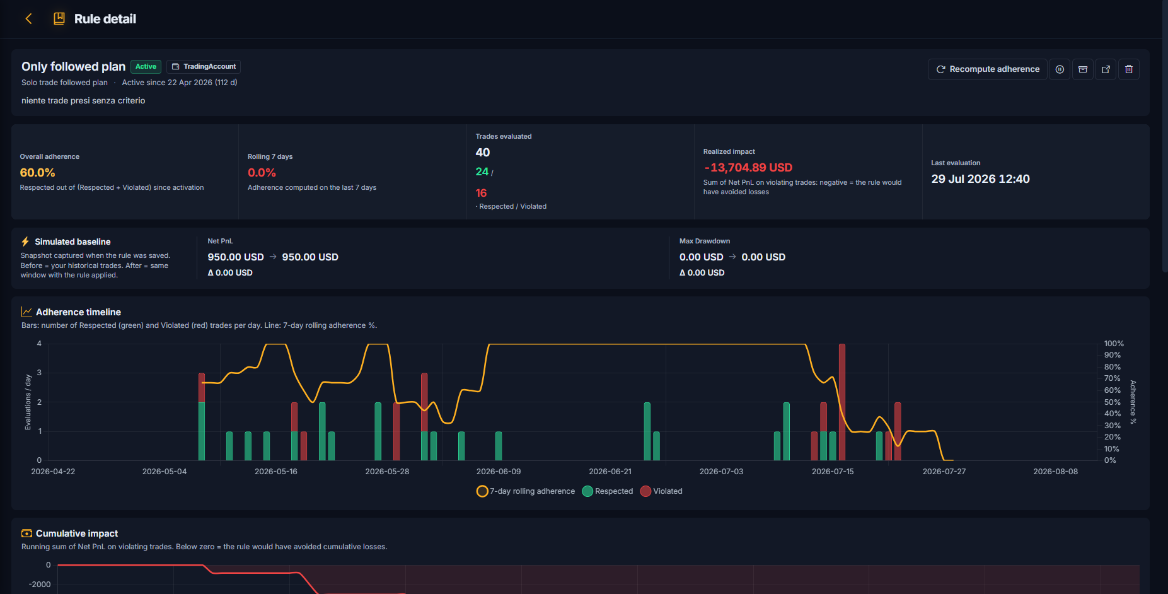
Task: Pause the rule with the pause icon
Action: point(1060,69)
